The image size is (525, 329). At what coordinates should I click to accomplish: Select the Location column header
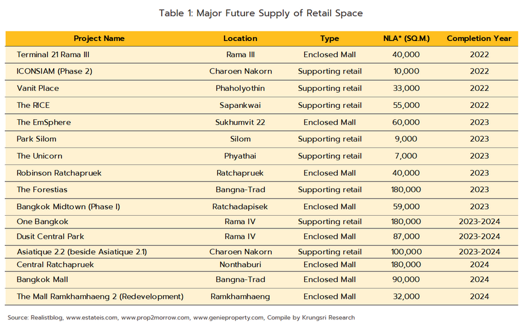[240, 39]
